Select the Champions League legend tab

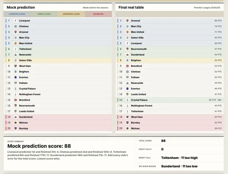click(x=17, y=14)
